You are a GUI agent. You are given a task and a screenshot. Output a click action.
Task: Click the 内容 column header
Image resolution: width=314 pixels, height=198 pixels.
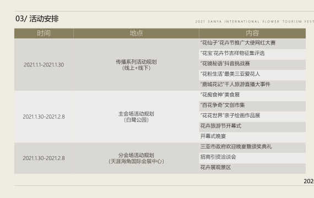(x=252, y=33)
